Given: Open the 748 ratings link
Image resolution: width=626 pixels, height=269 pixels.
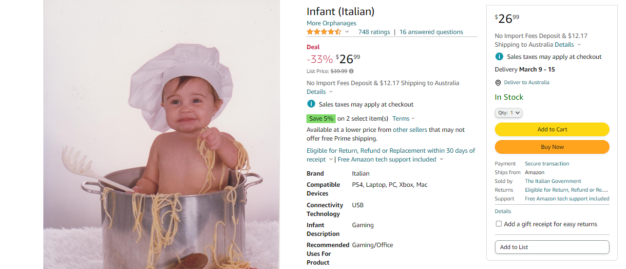Looking at the screenshot, I should [374, 32].
